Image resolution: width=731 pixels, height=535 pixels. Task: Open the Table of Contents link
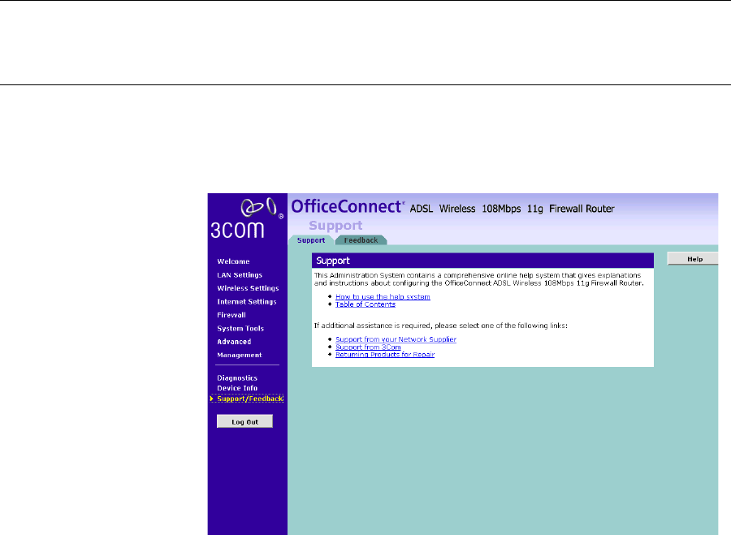coord(365,304)
